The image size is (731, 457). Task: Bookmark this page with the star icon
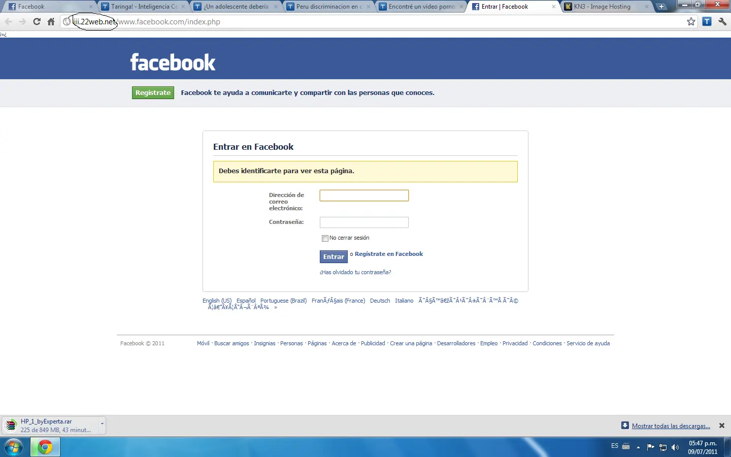pyautogui.click(x=691, y=21)
